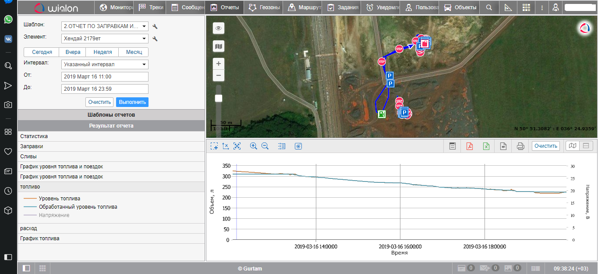
Task: Click the wrench icon next to Шаблон
Action: click(x=155, y=27)
